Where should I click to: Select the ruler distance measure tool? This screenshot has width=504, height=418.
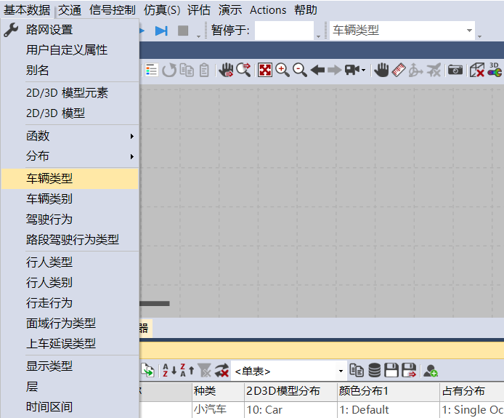(399, 70)
